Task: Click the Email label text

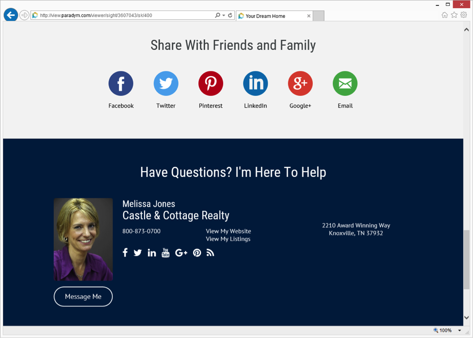Action: coord(345,106)
